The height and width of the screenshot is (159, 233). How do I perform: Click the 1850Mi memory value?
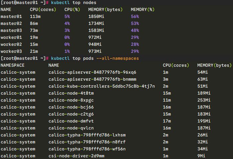pos(95,16)
